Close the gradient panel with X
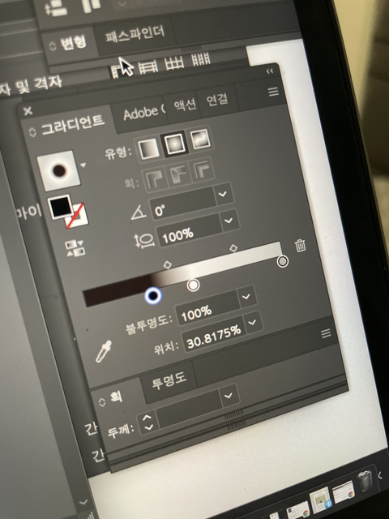This screenshot has width=389, height=519. coord(28,111)
